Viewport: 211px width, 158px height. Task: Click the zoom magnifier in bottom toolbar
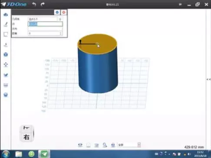105,145
